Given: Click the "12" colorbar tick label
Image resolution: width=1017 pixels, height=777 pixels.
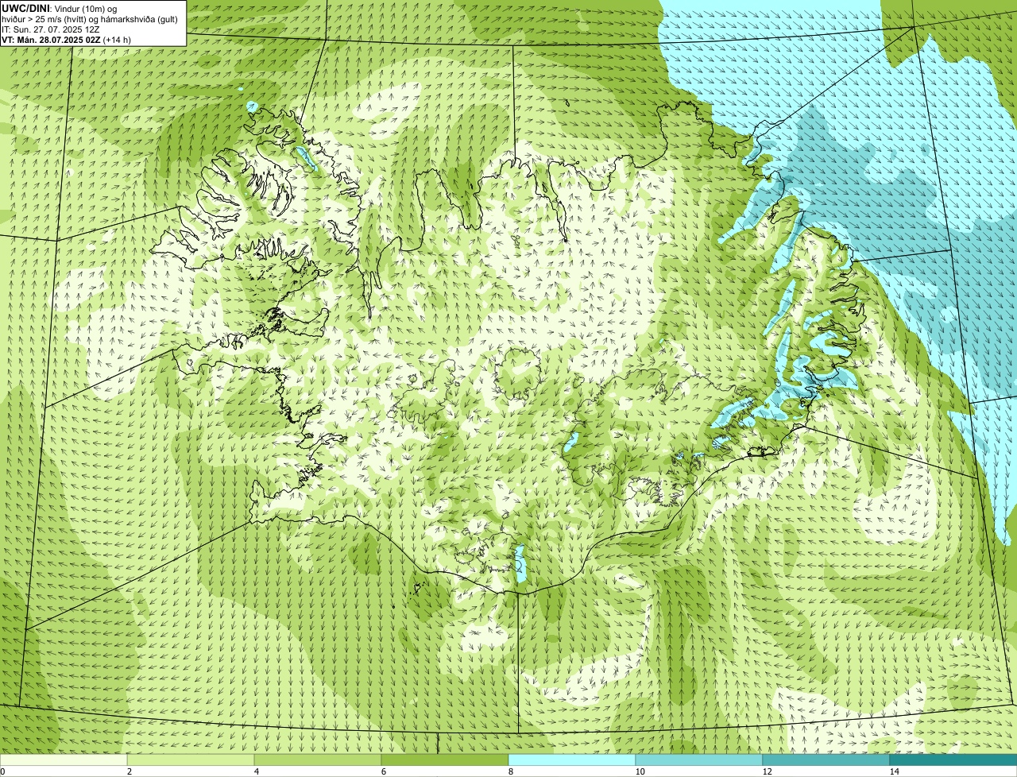Looking at the screenshot, I should click(767, 771).
